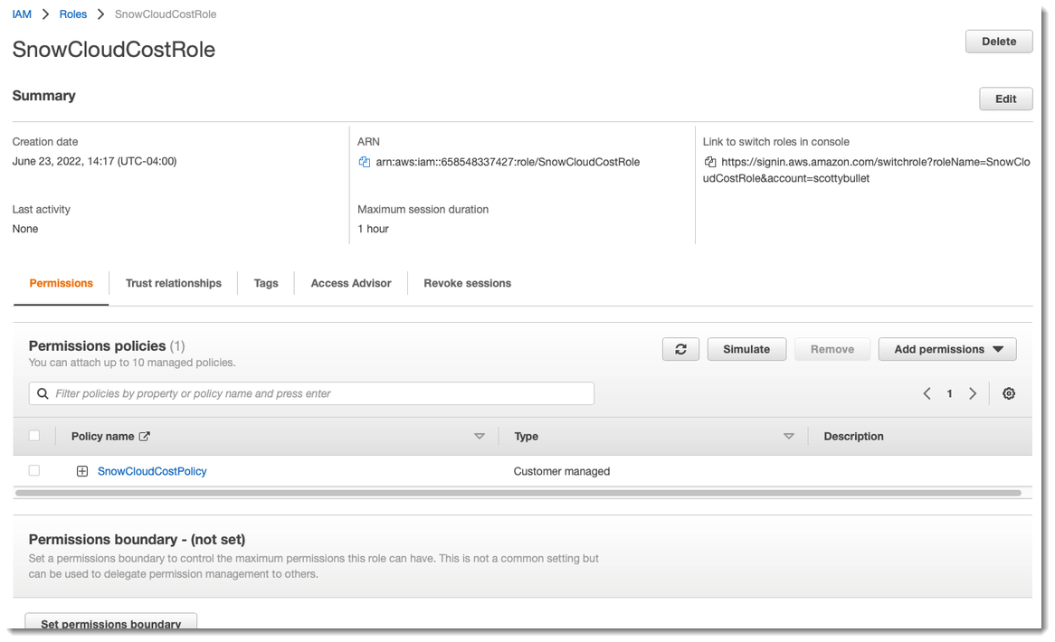Click the Permissions boundary - (not set) heading
Viewport: 1055px width, 642px height.
tap(137, 539)
